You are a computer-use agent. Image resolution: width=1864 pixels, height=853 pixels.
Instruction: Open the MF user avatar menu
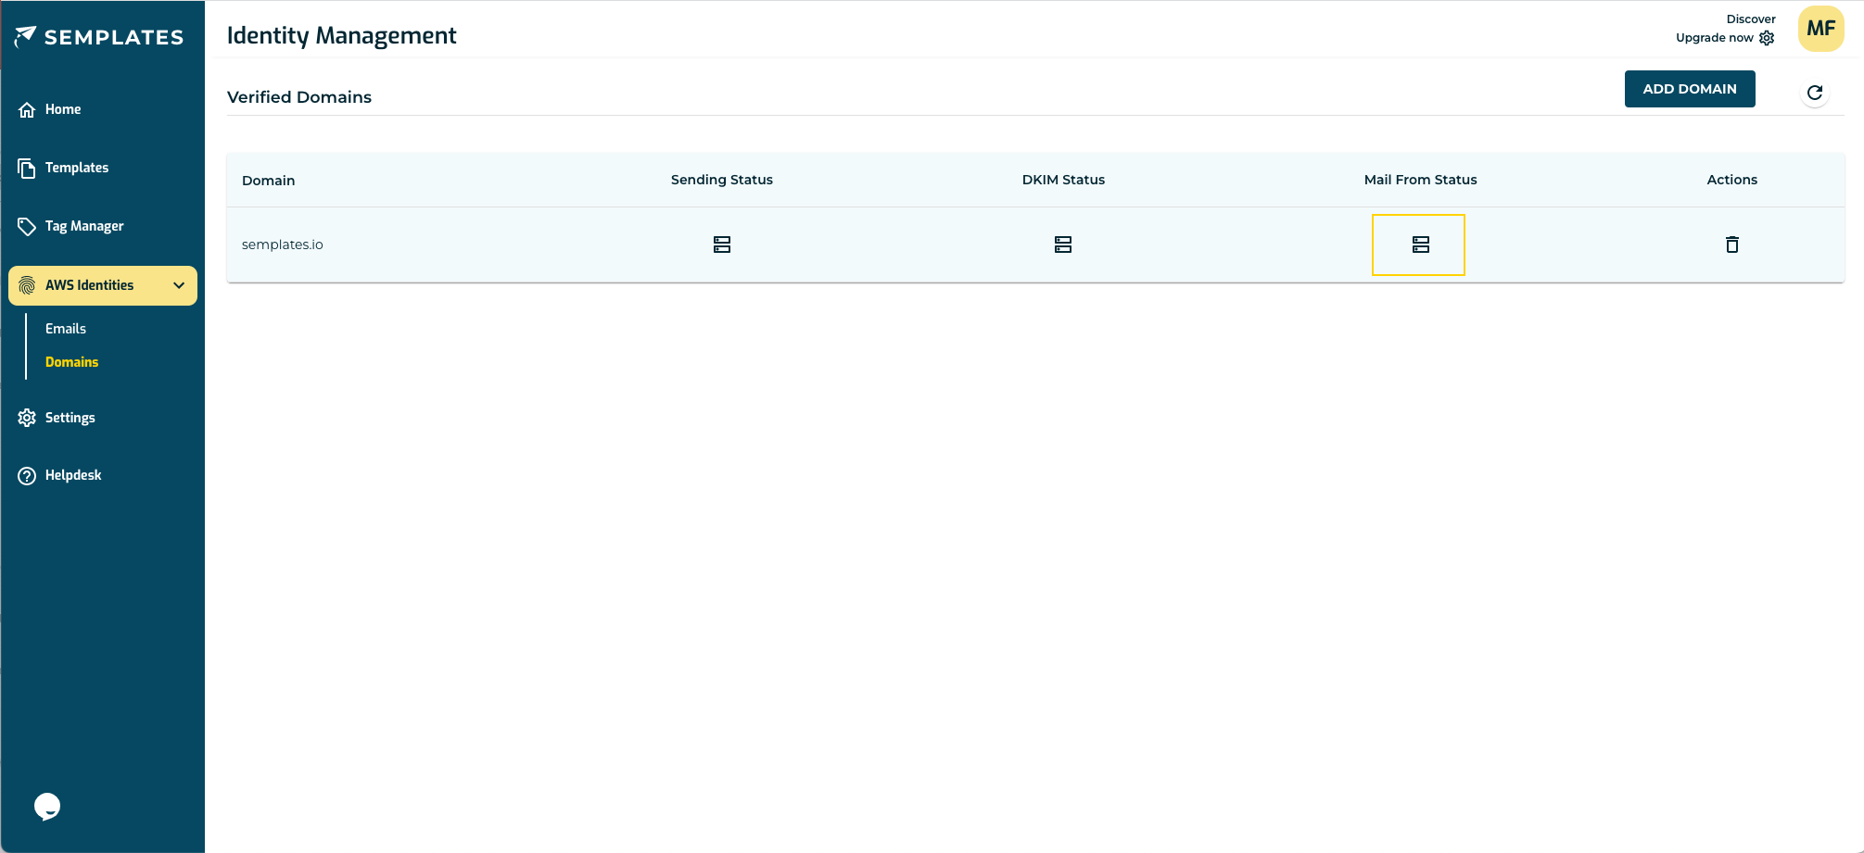(1821, 29)
